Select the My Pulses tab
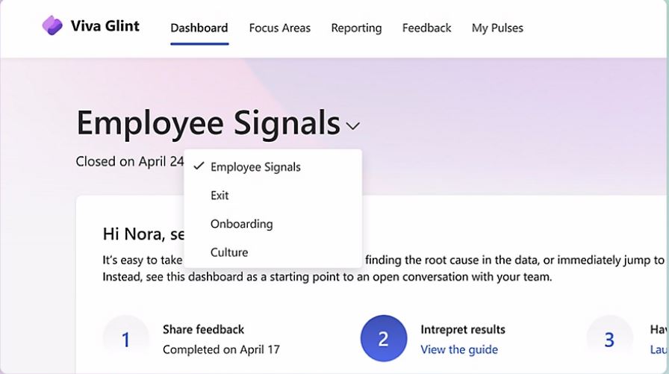Screen dimensions: 669x374 497,28
